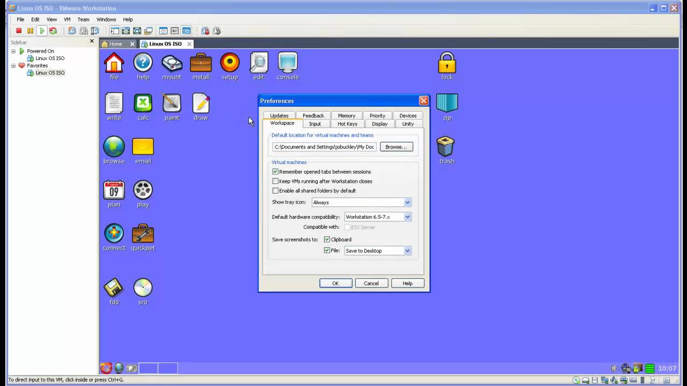Image resolution: width=687 pixels, height=386 pixels.
Task: Click the Suspend (pause) toolbar button
Action: (x=30, y=31)
